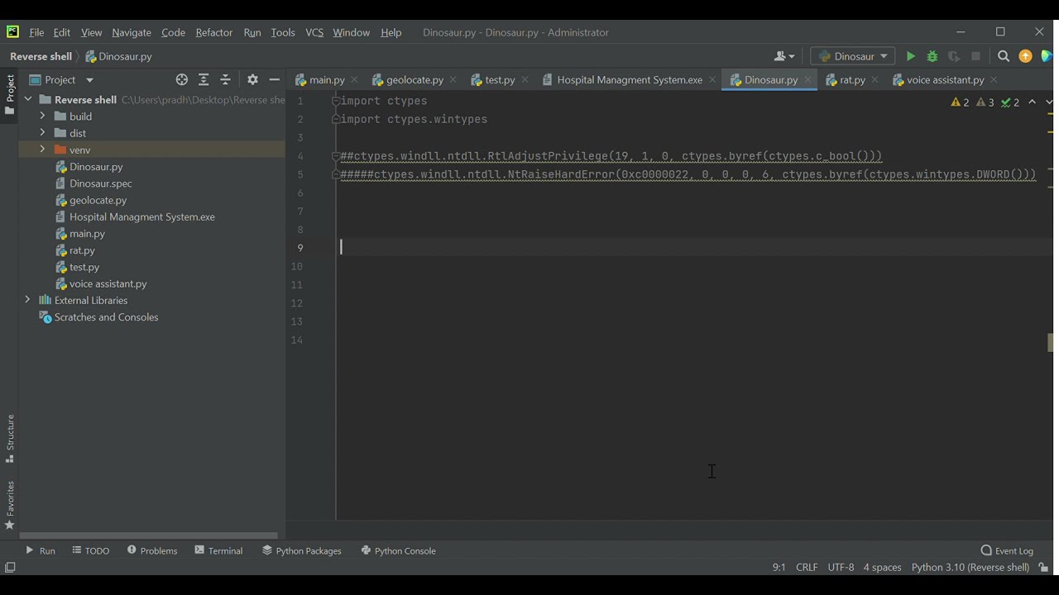Open the Edit menu

(x=62, y=32)
